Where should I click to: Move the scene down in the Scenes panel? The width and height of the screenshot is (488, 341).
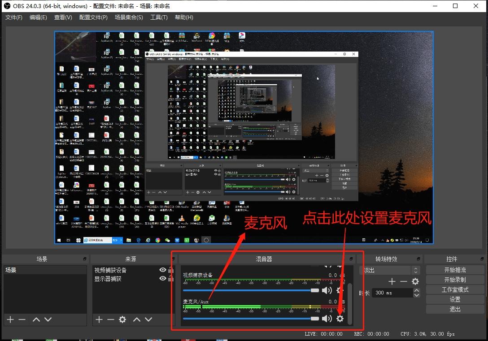pos(48,319)
